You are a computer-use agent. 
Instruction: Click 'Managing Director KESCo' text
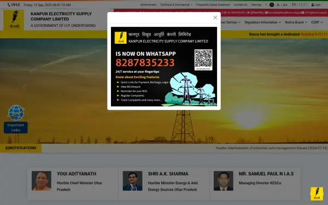tap(260, 183)
